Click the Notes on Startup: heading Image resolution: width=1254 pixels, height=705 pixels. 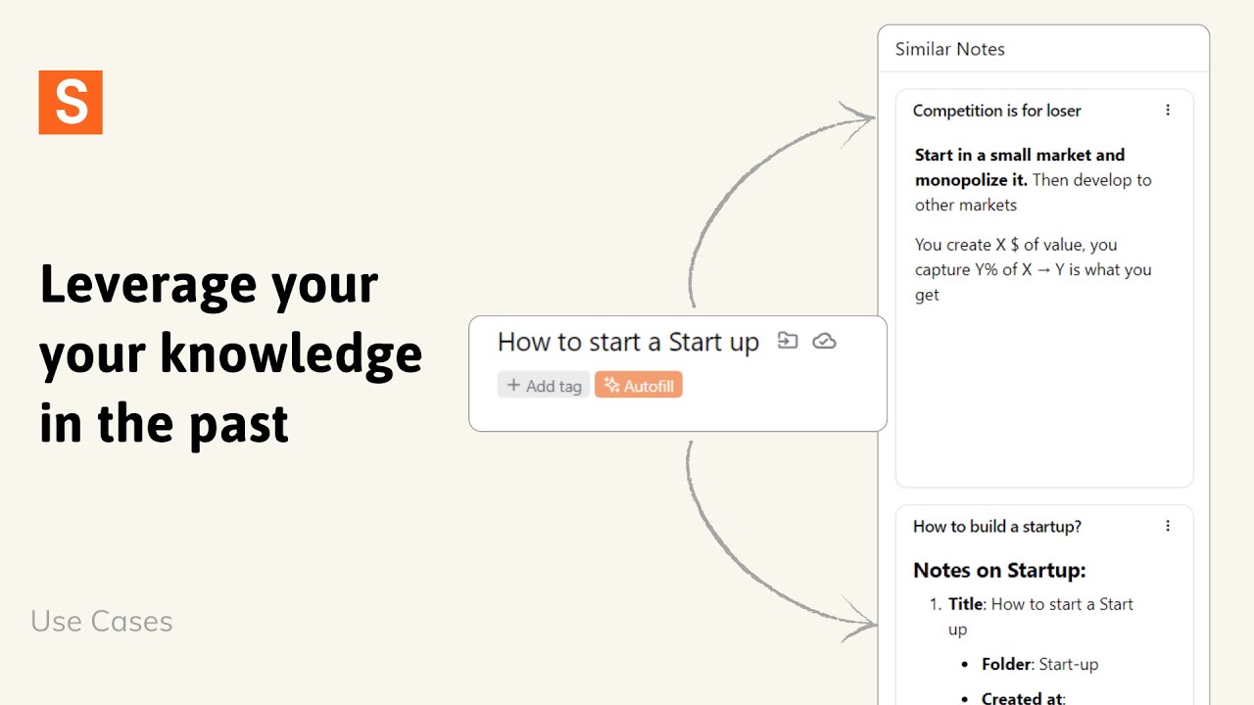coord(999,570)
